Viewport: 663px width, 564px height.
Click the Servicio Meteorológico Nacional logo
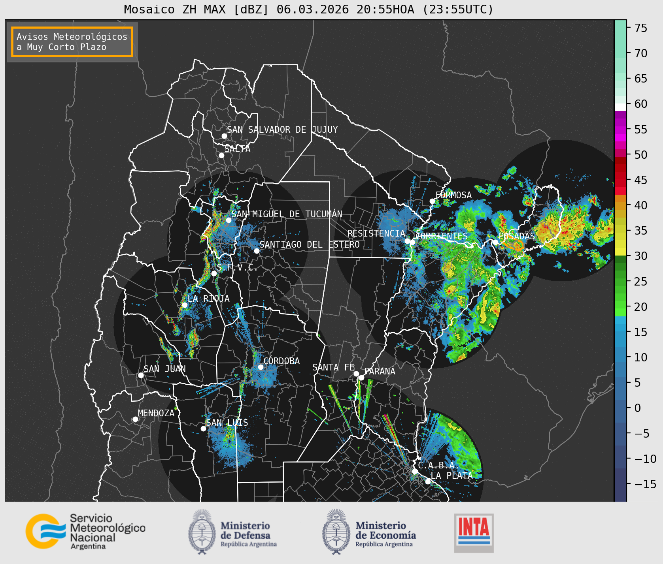86,531
